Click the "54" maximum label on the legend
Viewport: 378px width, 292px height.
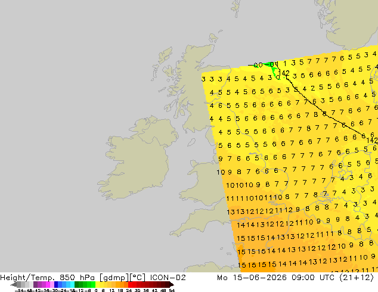(172, 290)
